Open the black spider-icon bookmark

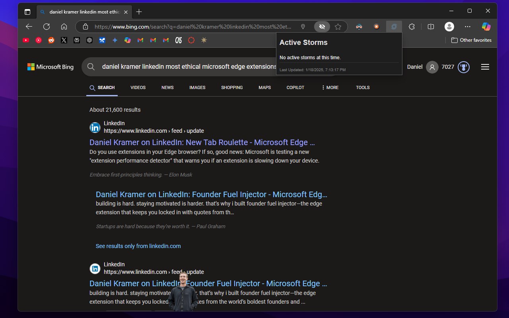pyautogui.click(x=77, y=40)
